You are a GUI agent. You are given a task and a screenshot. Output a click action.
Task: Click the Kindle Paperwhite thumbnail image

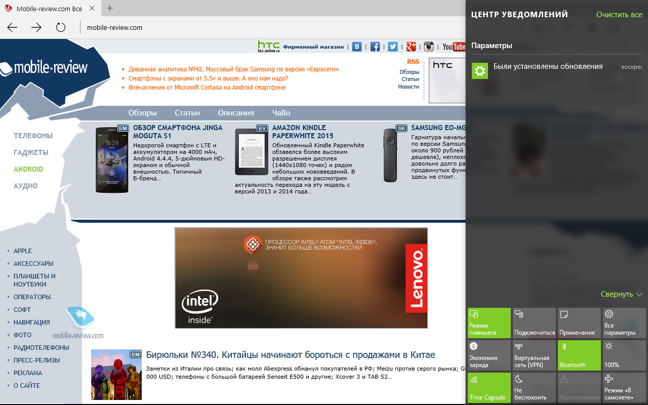click(252, 152)
